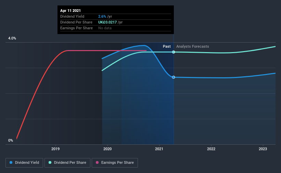Toggle the Earnings Per Share legend button
Image resolution: width=281 pixels, height=173 pixels.
click(x=115, y=163)
